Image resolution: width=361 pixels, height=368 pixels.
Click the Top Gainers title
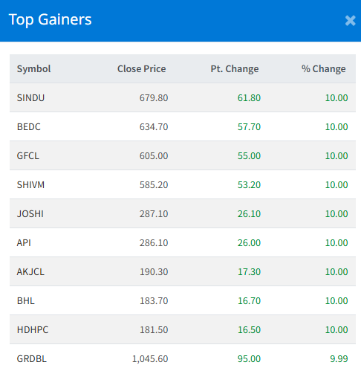(x=50, y=19)
